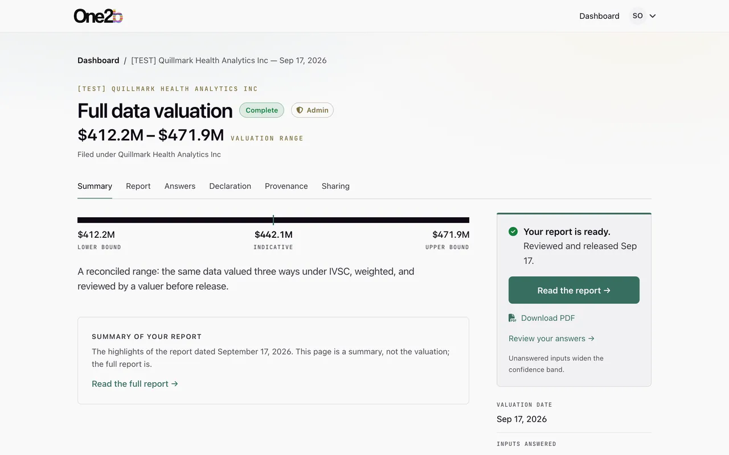Viewport: 729px width, 455px height.
Task: Click the '[TEST] Quillmark Health Analytics Inc — Sep 17, 2026' breadcrumb
Action: [229, 60]
